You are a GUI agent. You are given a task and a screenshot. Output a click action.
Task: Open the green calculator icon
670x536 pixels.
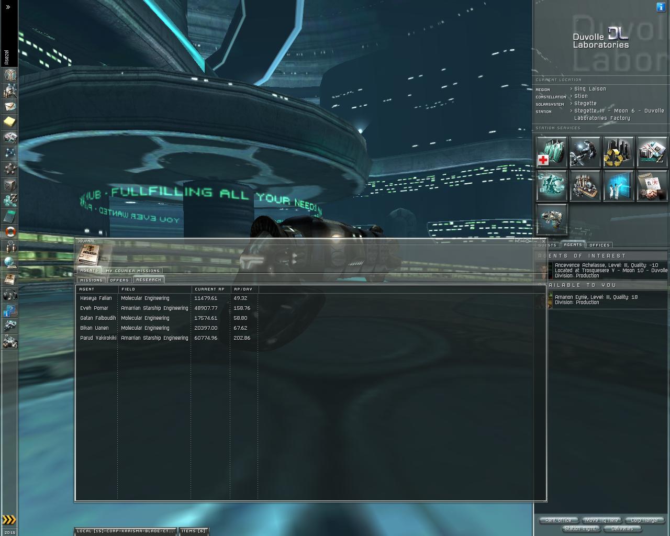(x=10, y=216)
